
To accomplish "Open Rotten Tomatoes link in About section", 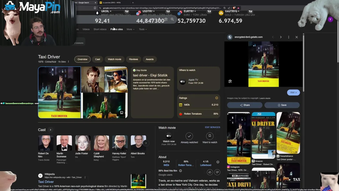I will click(x=186, y=165).
